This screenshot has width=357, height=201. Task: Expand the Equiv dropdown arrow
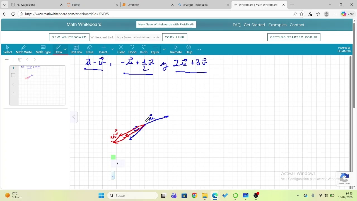tap(164, 49)
